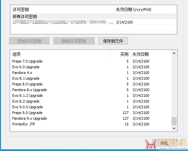This screenshot has height=151, width=188.
Task: Select the 所有许可密钥 group row
Action: [x=94, y=16]
